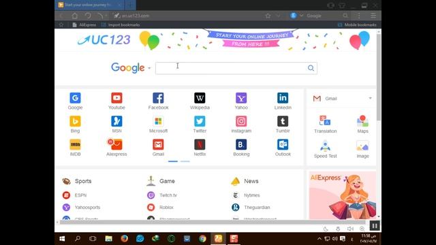
Task: Open the Speed Test tool
Action: click(326, 150)
